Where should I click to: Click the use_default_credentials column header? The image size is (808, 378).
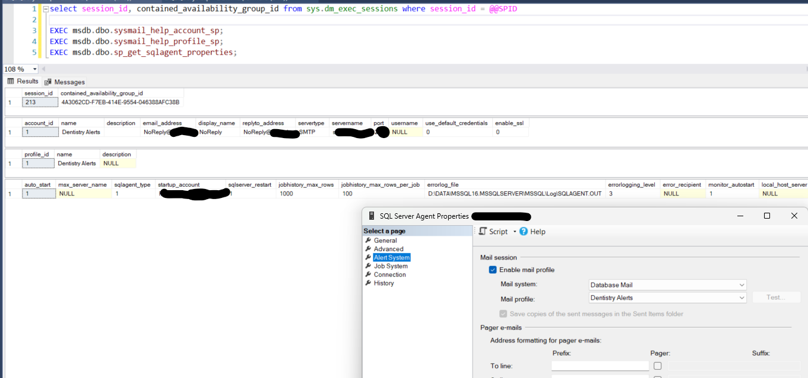(x=457, y=123)
